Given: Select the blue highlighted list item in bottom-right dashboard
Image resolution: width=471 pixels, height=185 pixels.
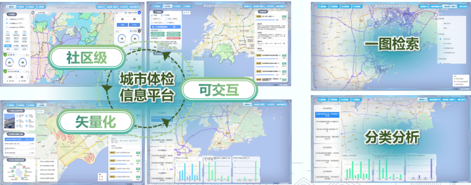Looking at the screenshot, I should 328,115.
